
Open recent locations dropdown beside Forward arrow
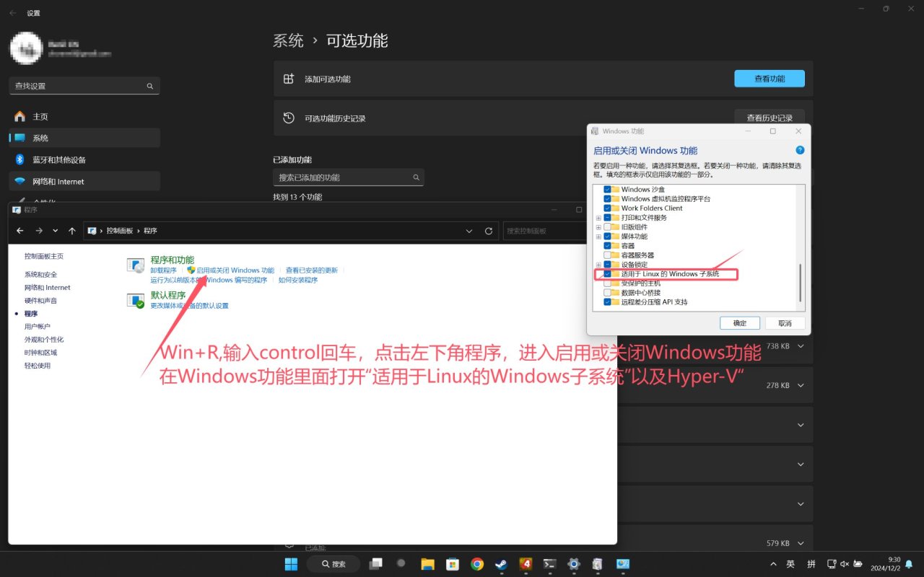(56, 231)
